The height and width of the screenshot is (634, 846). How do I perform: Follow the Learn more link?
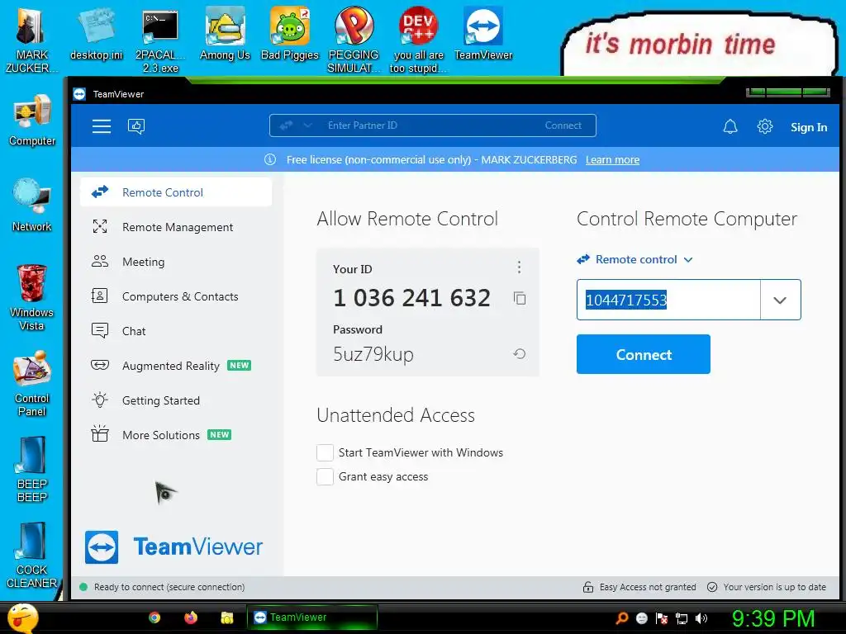(612, 159)
